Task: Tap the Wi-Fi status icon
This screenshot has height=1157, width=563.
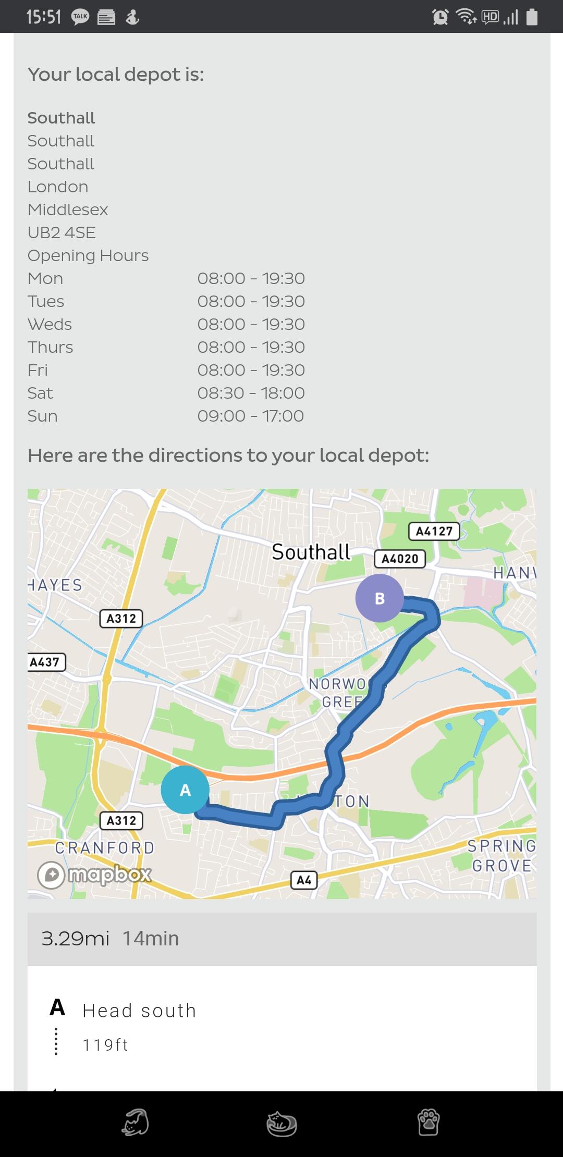Action: [466, 17]
